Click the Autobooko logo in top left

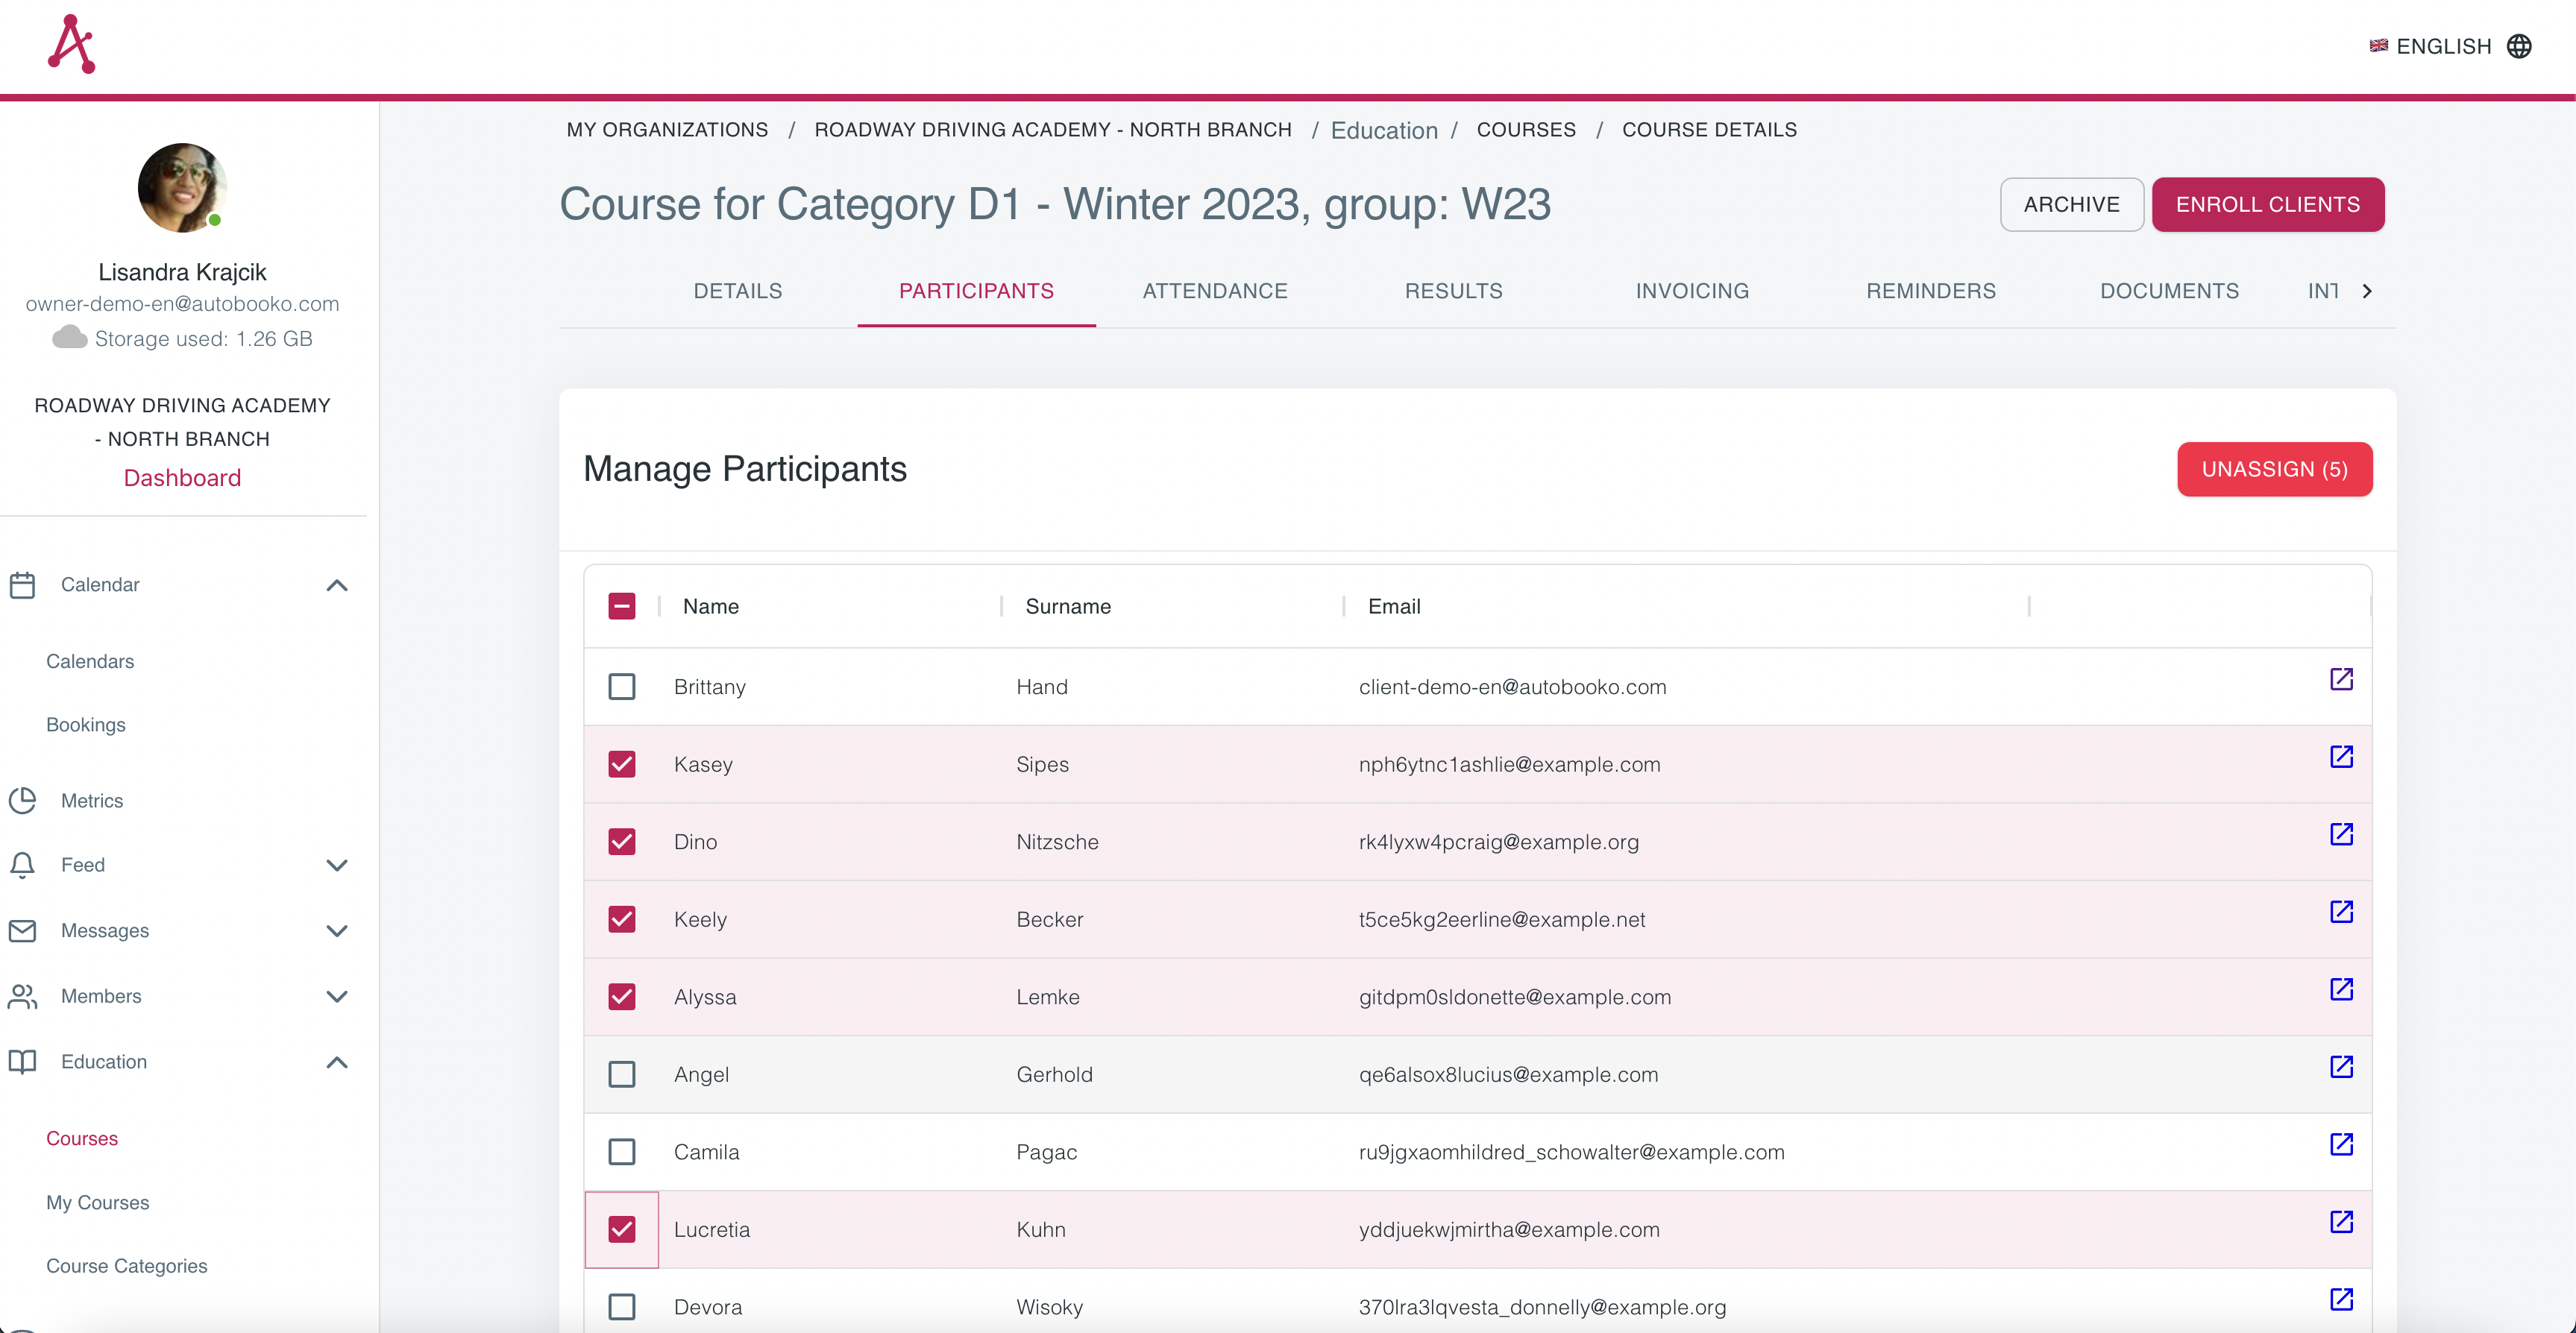click(71, 43)
